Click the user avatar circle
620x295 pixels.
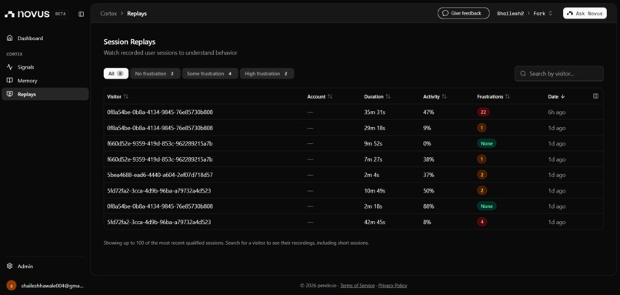tap(12, 286)
